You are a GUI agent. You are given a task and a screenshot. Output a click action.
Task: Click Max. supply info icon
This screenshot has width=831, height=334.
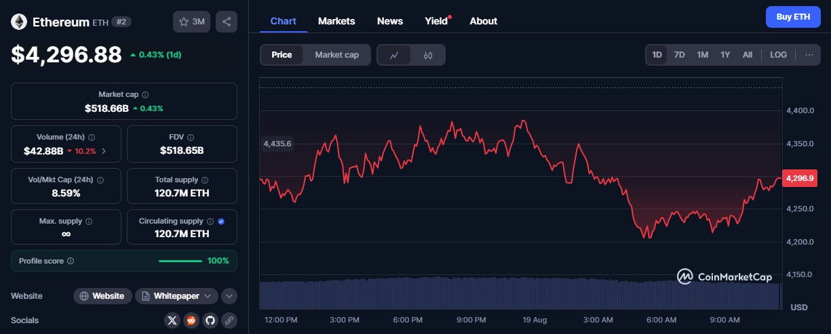point(89,222)
